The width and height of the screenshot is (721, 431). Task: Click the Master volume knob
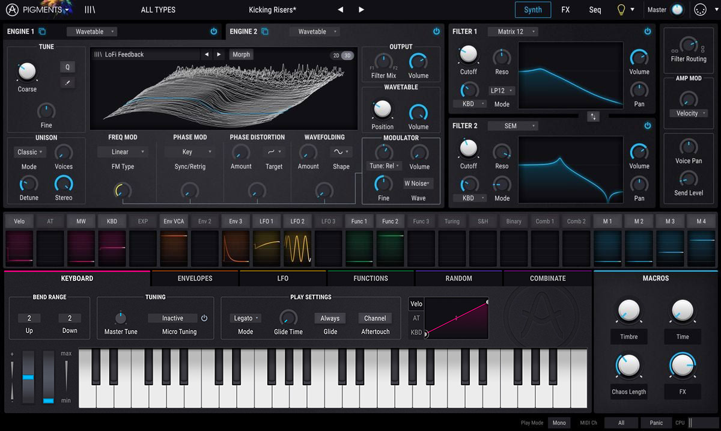click(678, 10)
